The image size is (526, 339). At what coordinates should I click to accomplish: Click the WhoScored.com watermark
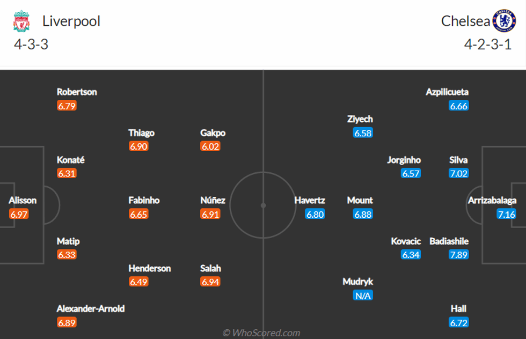(x=261, y=333)
